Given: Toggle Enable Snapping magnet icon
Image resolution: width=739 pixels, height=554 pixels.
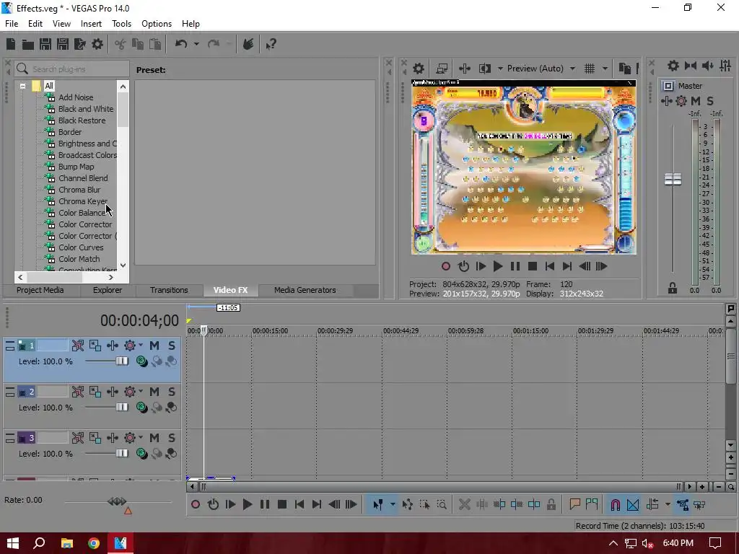Looking at the screenshot, I should (x=616, y=504).
